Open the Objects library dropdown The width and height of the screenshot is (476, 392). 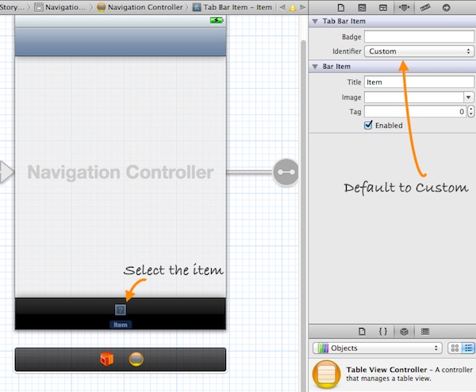click(x=377, y=348)
